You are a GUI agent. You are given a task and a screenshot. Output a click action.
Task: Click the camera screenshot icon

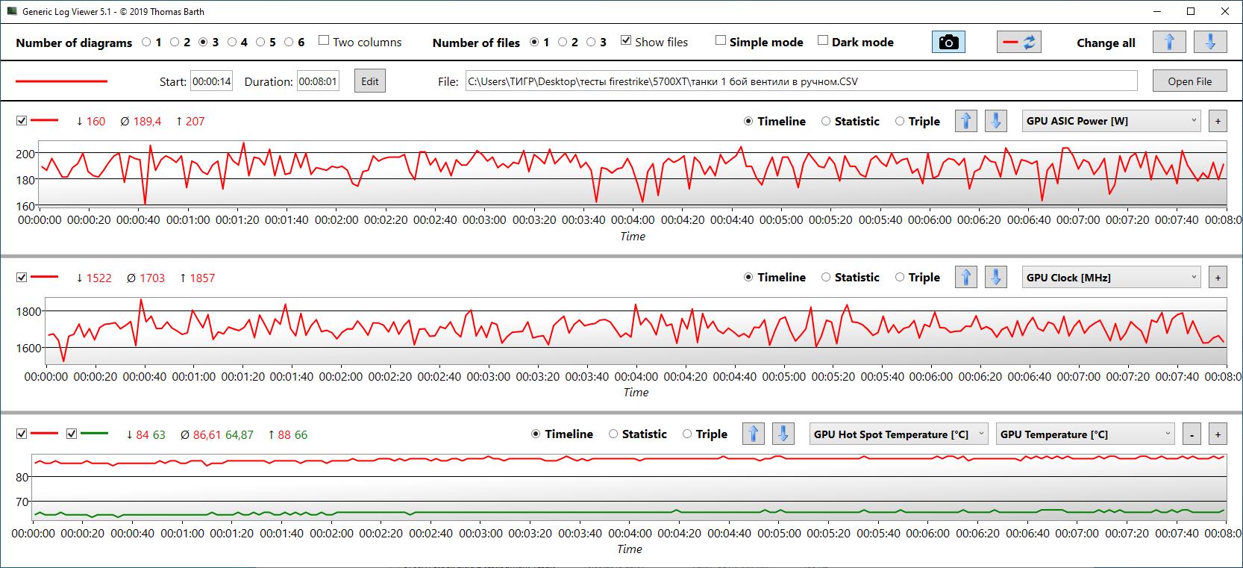click(948, 43)
